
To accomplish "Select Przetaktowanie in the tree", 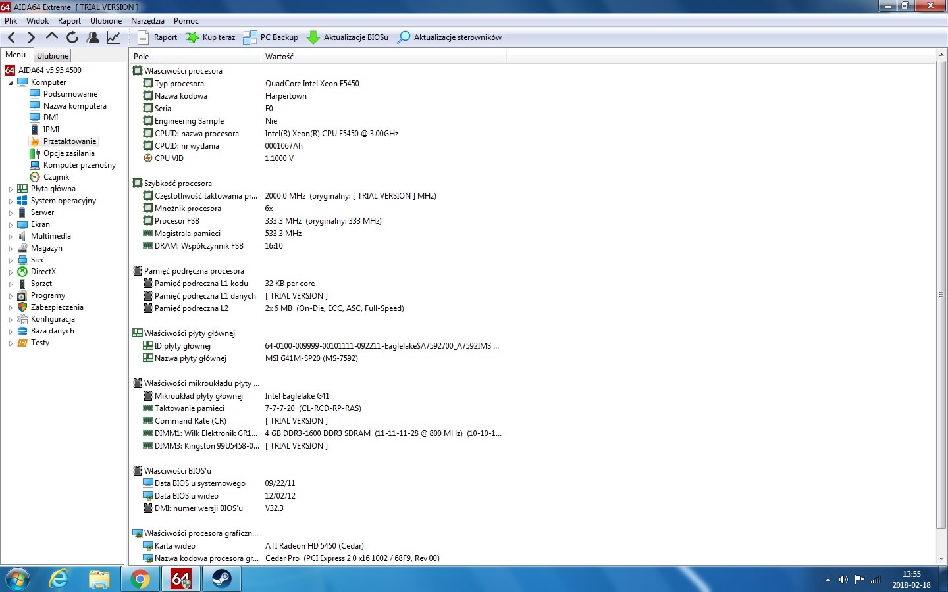I will click(x=70, y=141).
